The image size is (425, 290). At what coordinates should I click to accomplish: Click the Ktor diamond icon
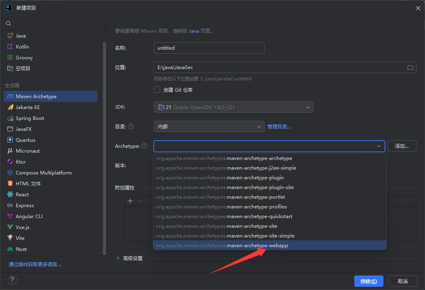[x=10, y=162]
